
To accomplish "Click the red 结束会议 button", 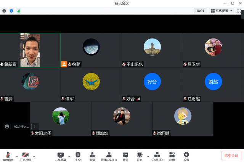I will (231, 155).
